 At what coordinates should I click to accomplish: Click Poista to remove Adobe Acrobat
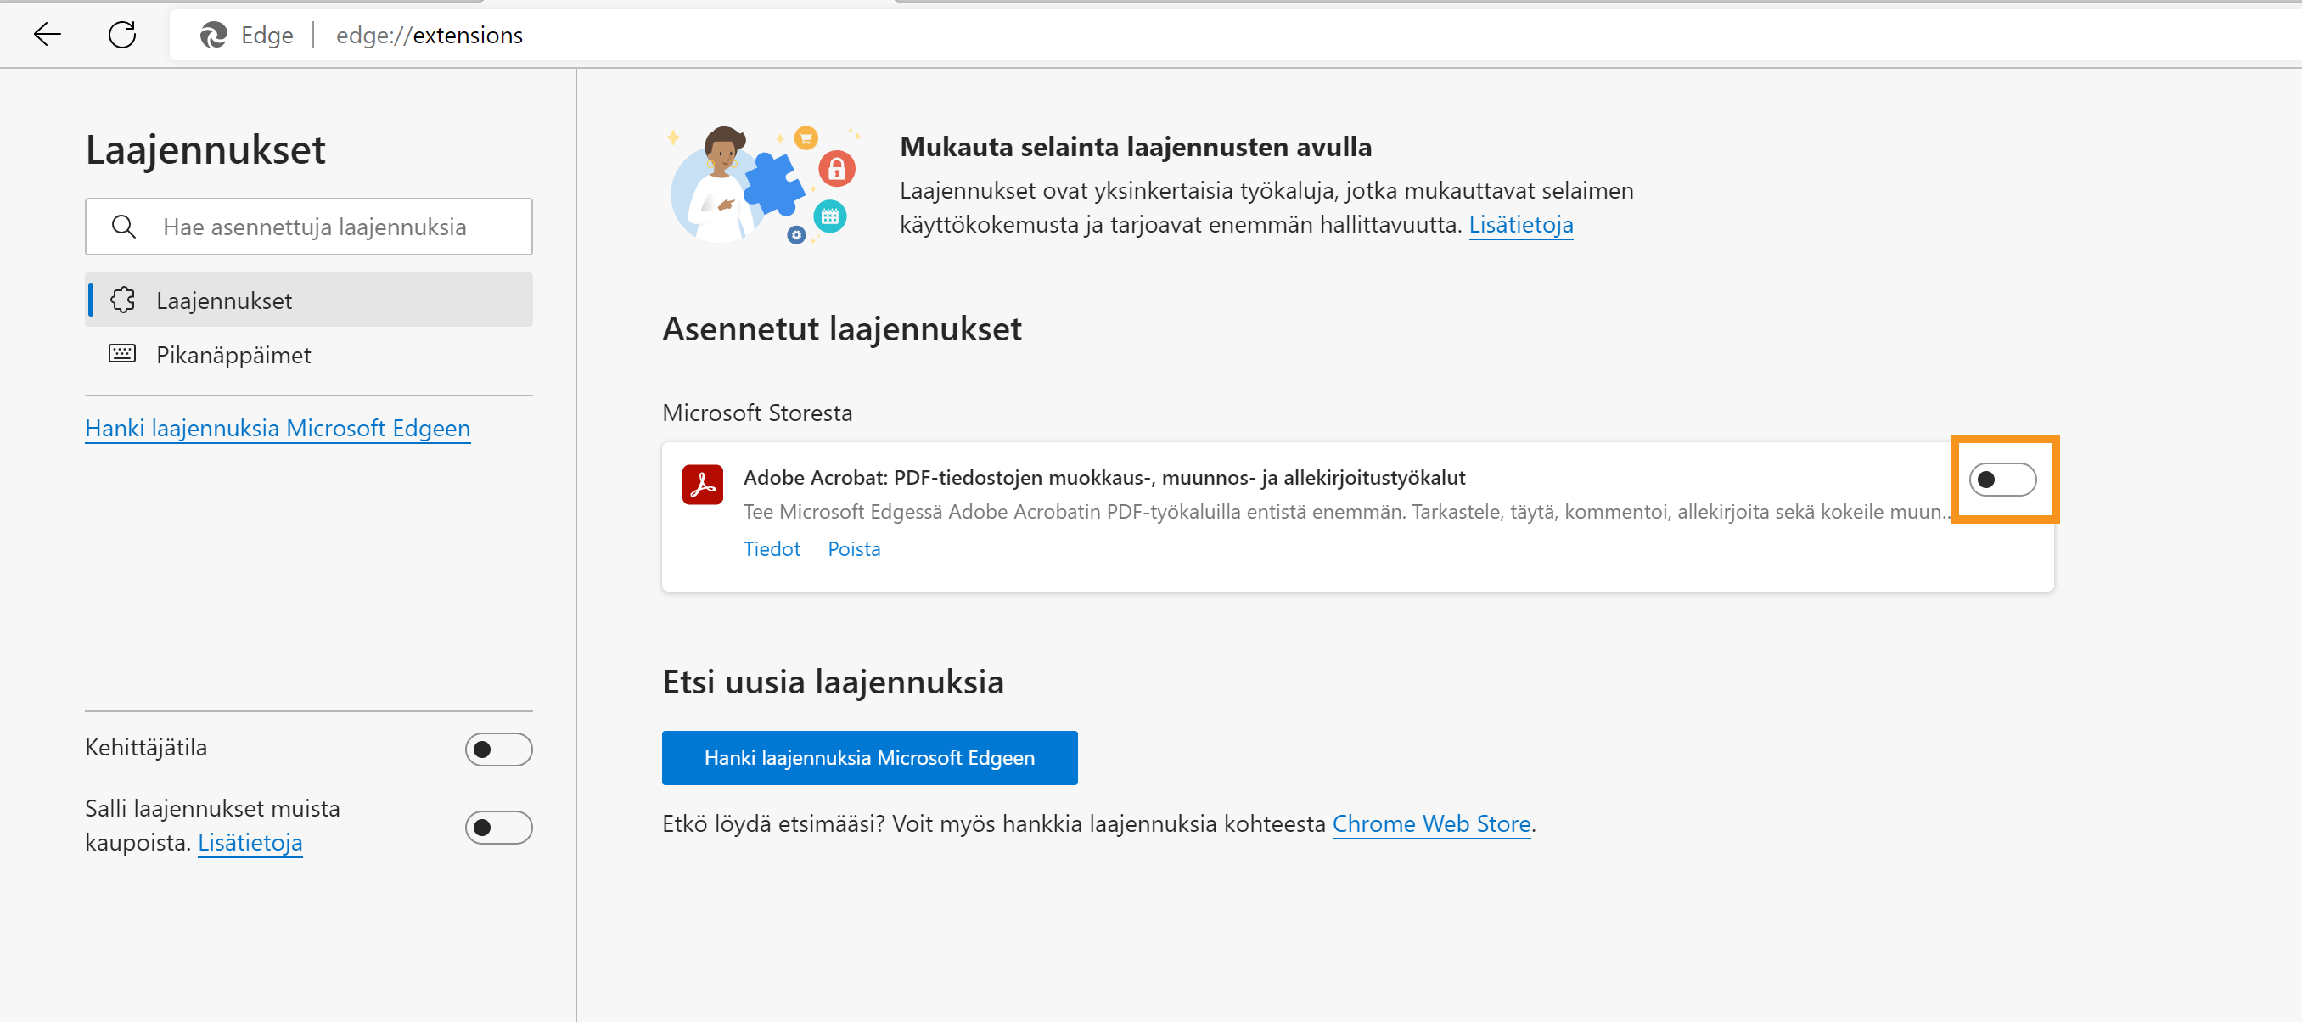point(853,548)
